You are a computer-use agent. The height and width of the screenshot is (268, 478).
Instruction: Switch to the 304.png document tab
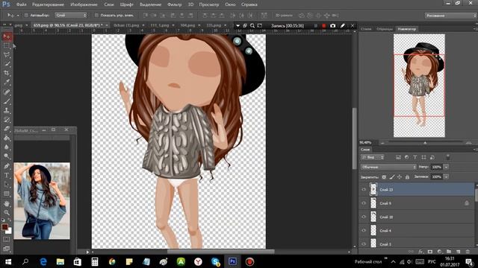coord(187,25)
